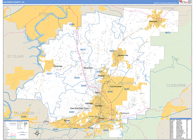Select the Ohatchee town label on map
The width and height of the screenshot is (193, 140).
tap(58, 66)
